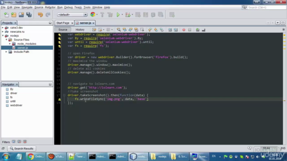Open Chrome from the taskbar
The height and width of the screenshot is (161, 287).
click(35, 157)
